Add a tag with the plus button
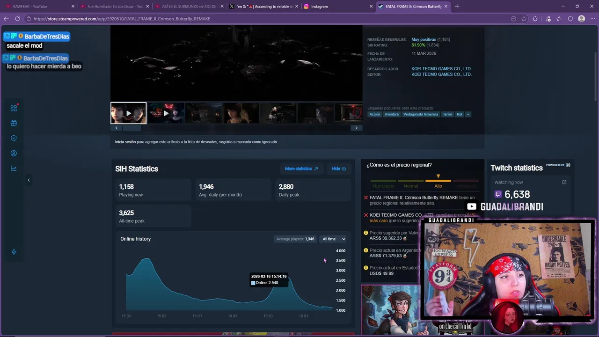599x337 pixels. [468, 114]
